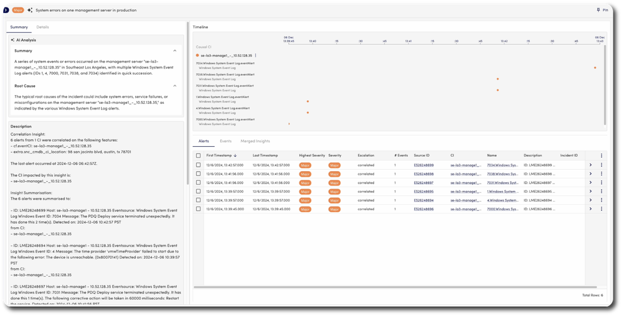This screenshot has height=316, width=622.
Task: Check the box for alert ES26248698 row
Action: 199,174
